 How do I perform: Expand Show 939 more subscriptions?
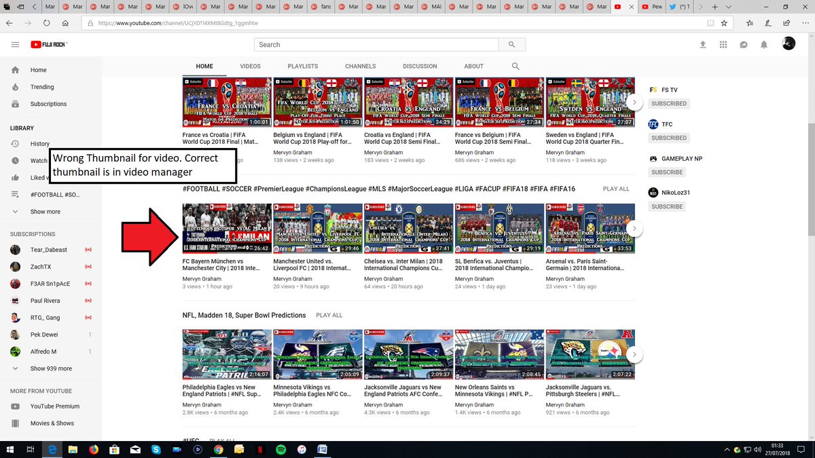coord(50,368)
